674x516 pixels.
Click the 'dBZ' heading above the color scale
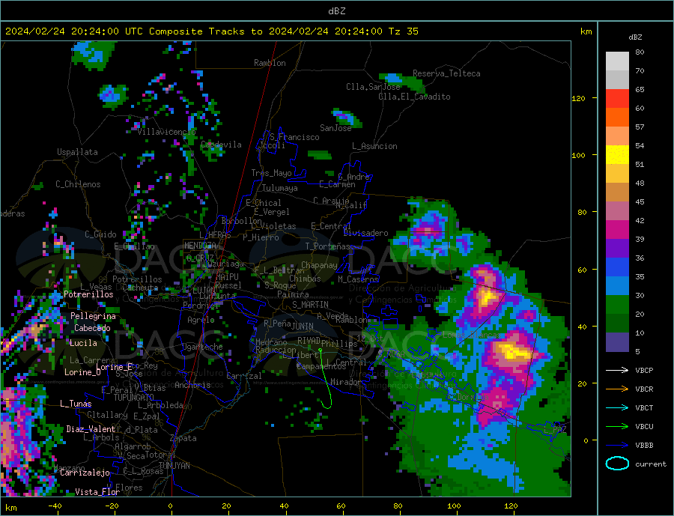[x=635, y=37]
